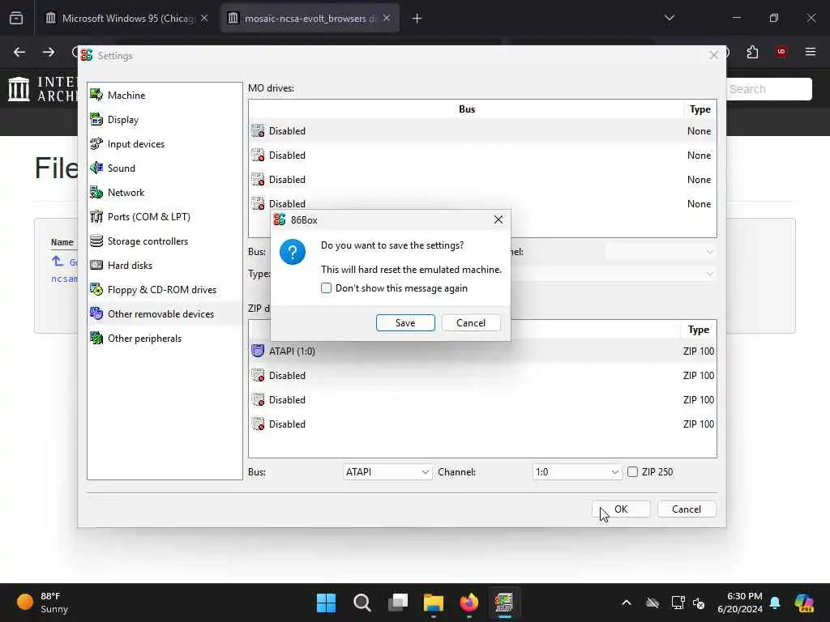
Task: Enable Don't show this message again
Action: coord(326,288)
